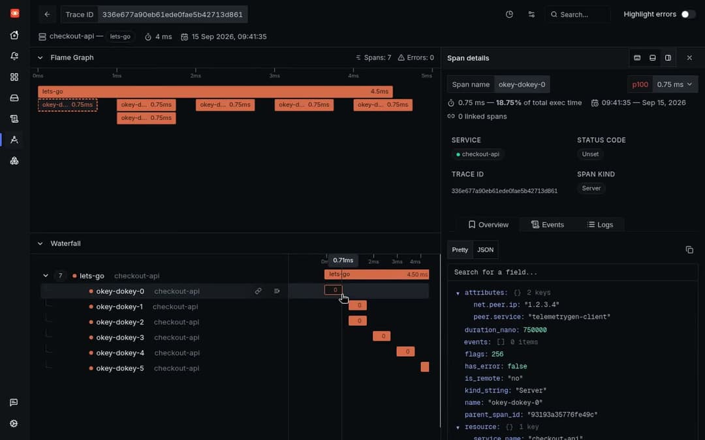
Task: Open the alerts bell sidebar icon
Action: coord(14,56)
